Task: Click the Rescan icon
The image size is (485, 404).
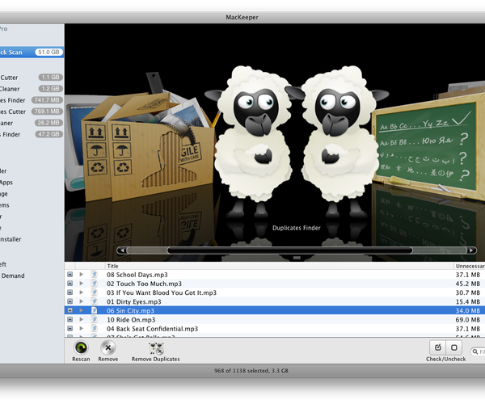Action: point(81,347)
